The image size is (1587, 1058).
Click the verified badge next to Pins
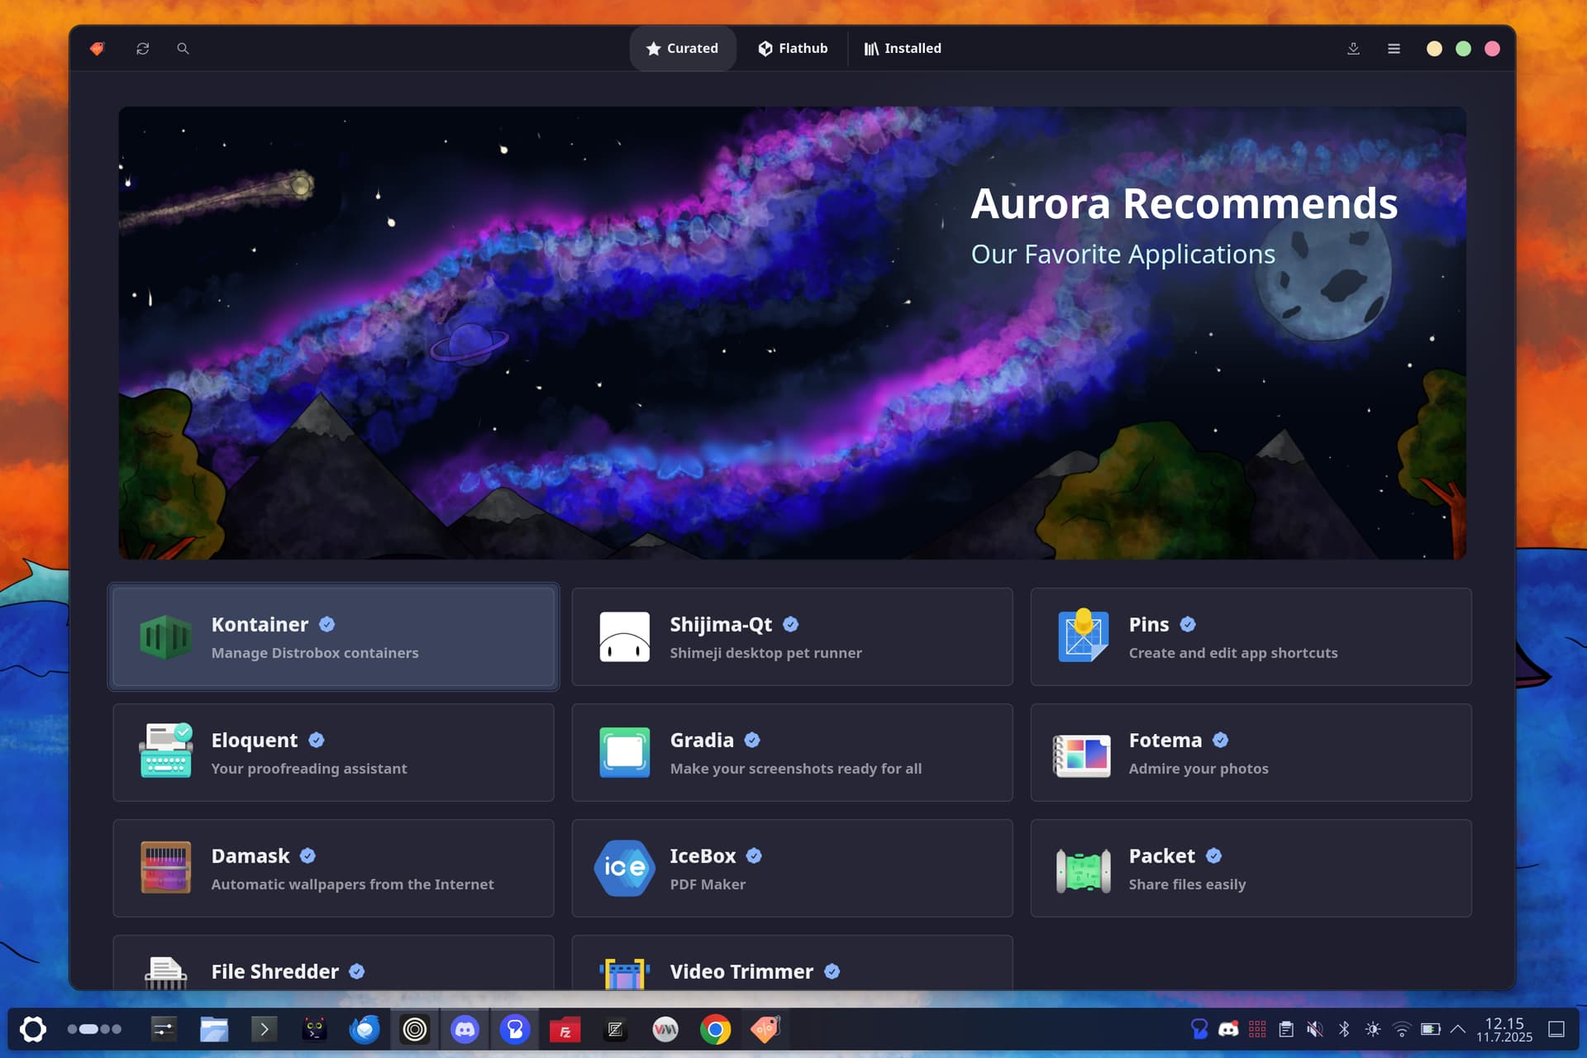tap(1188, 624)
